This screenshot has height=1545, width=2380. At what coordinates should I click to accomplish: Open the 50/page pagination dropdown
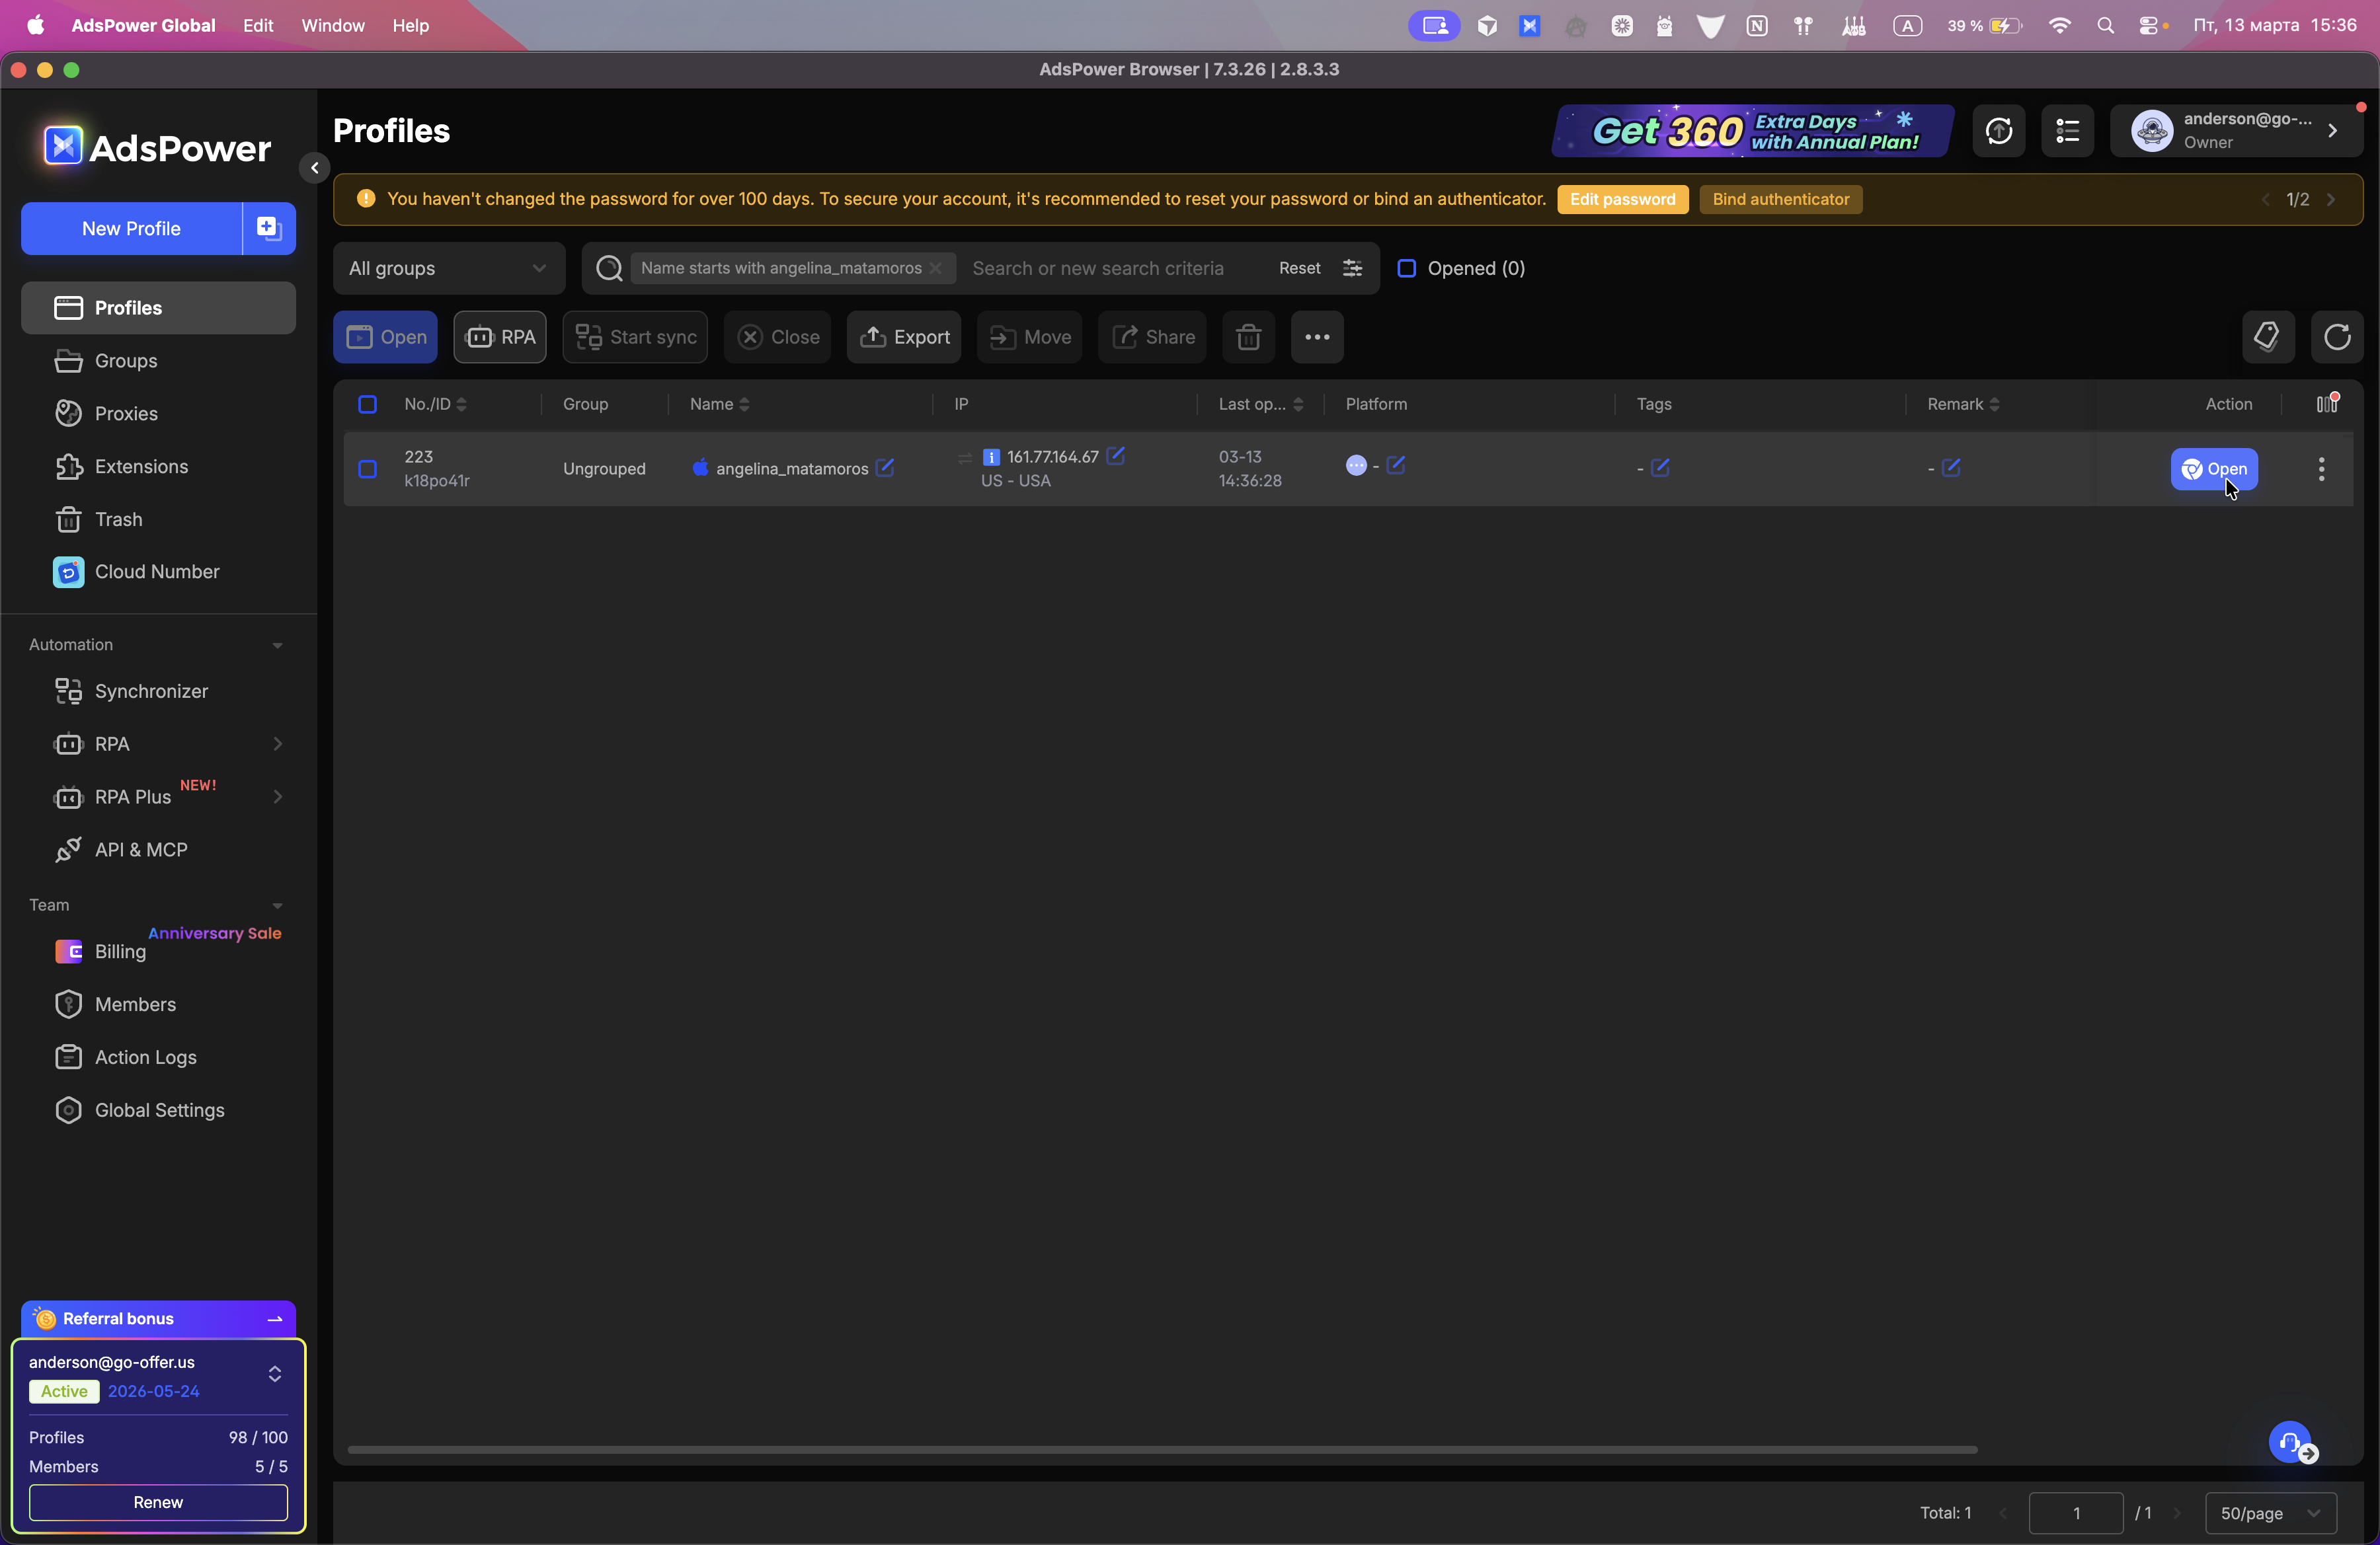point(2270,1513)
